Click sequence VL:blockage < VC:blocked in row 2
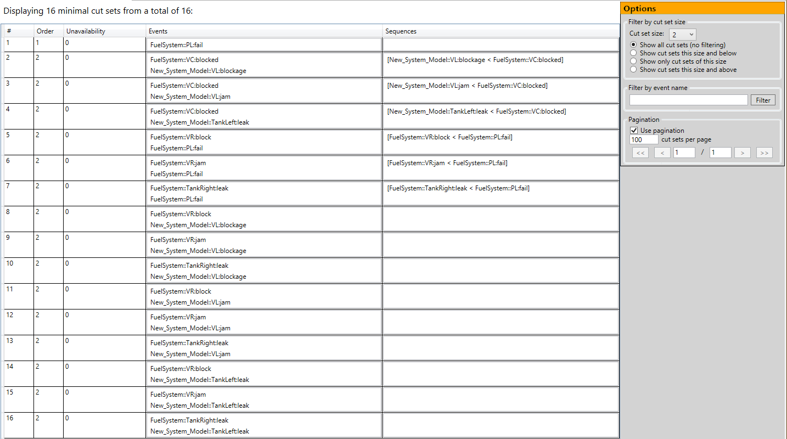The image size is (787, 439). 475,60
